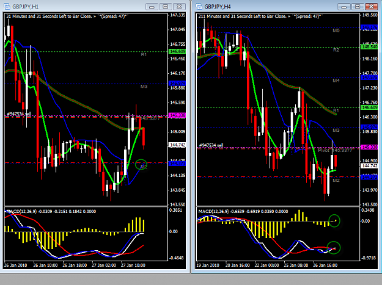Click the R2 level label in H4 chart

(x=336, y=50)
